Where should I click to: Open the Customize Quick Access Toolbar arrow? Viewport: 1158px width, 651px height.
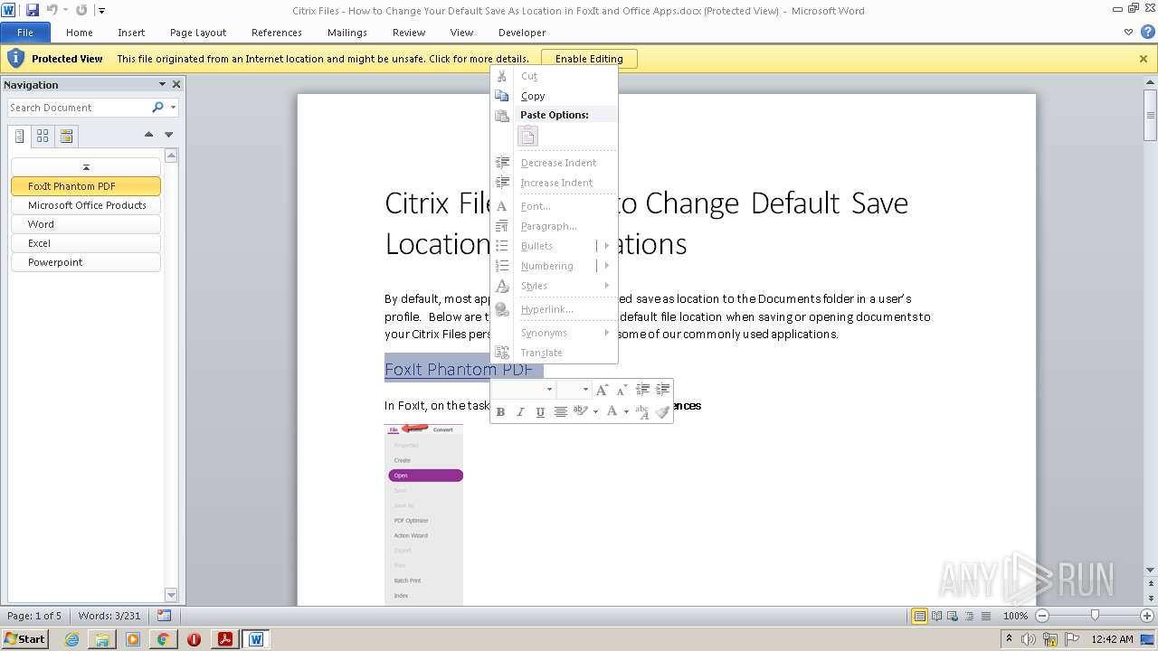[101, 11]
